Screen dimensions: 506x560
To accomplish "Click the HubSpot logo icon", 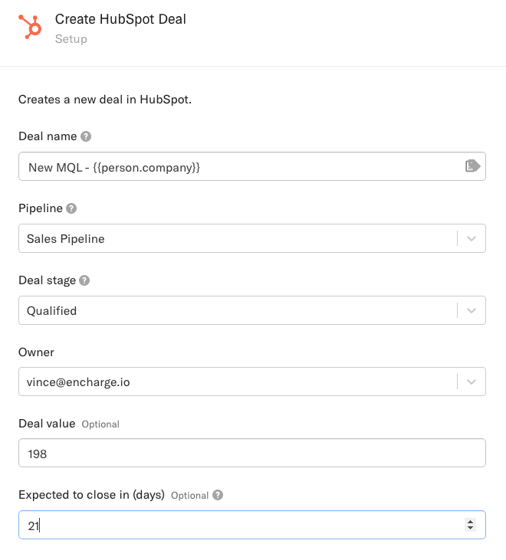I will (31, 28).
